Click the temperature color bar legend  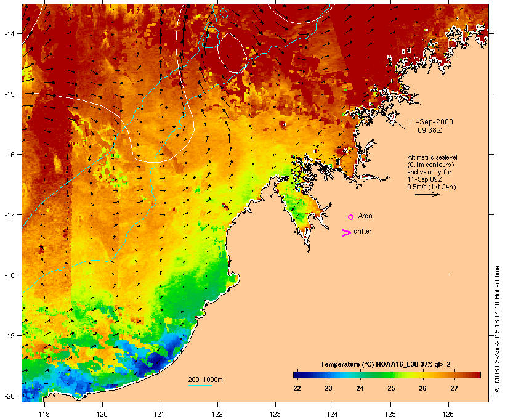coord(387,375)
